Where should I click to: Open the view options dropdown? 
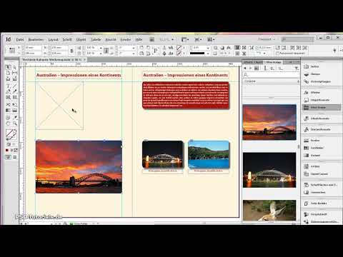point(185,39)
